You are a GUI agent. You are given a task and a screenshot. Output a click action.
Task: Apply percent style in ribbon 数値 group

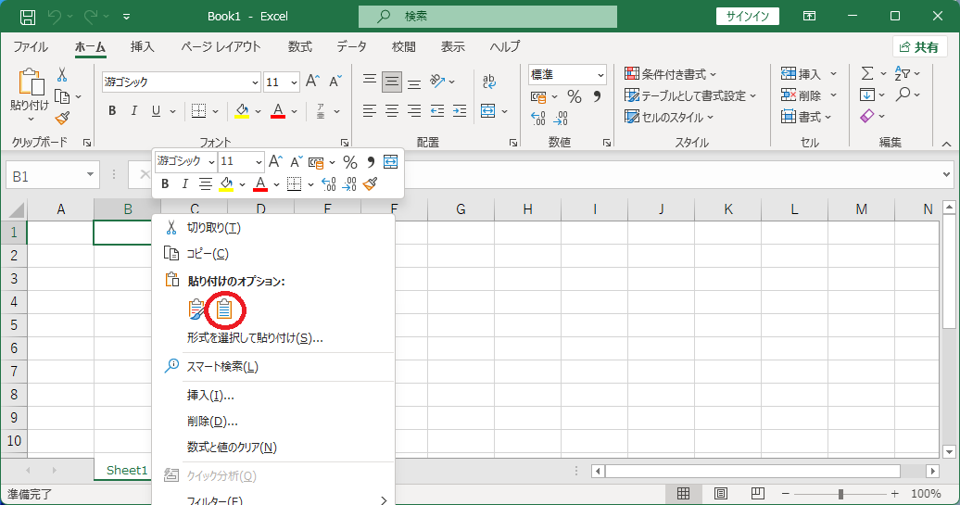click(x=575, y=96)
